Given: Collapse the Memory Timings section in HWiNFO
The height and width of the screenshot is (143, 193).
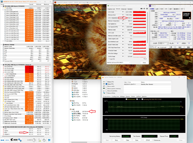Looking at the screenshot, I should click(1, 44).
